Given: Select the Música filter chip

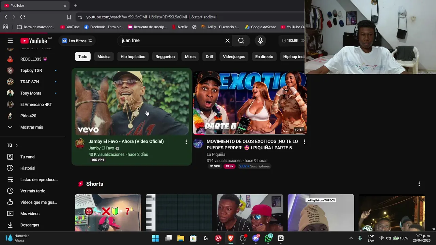Looking at the screenshot, I should tap(104, 56).
